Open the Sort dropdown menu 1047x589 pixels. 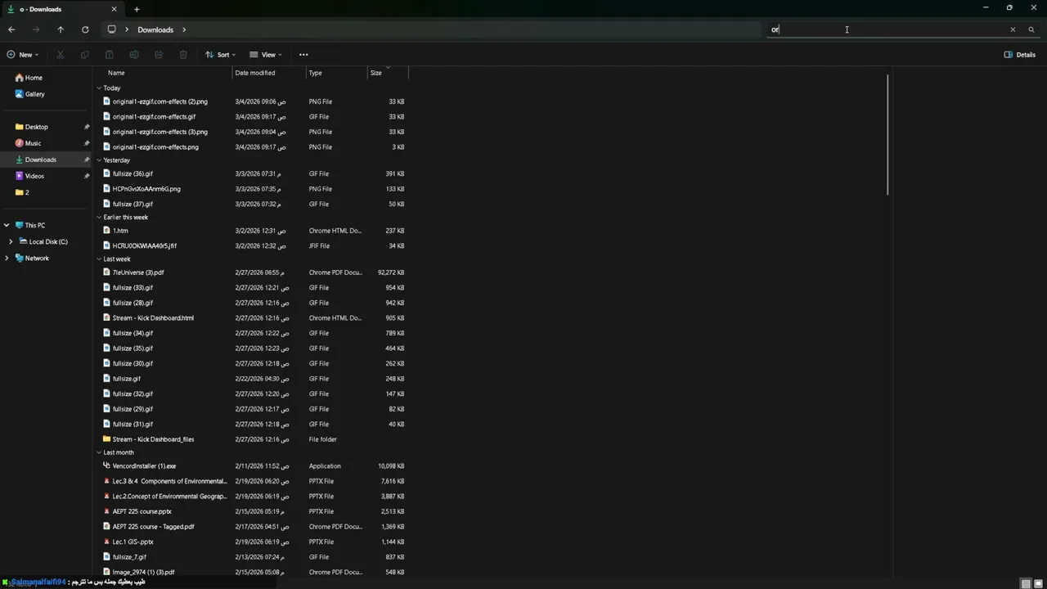click(220, 55)
